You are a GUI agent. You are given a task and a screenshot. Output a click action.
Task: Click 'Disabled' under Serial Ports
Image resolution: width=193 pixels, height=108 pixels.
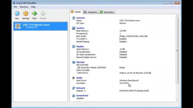tap(80, 98)
